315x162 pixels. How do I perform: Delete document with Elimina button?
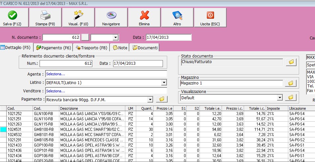pos(144,18)
